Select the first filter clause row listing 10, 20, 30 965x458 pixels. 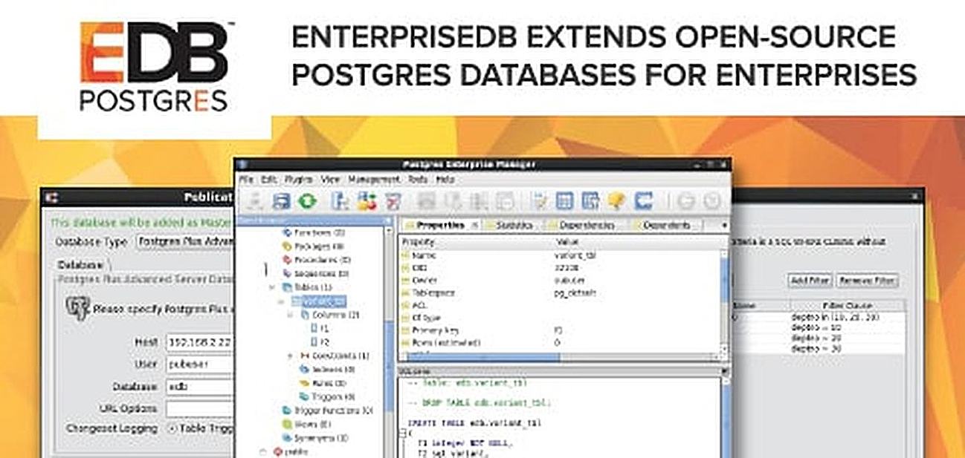pos(818,316)
